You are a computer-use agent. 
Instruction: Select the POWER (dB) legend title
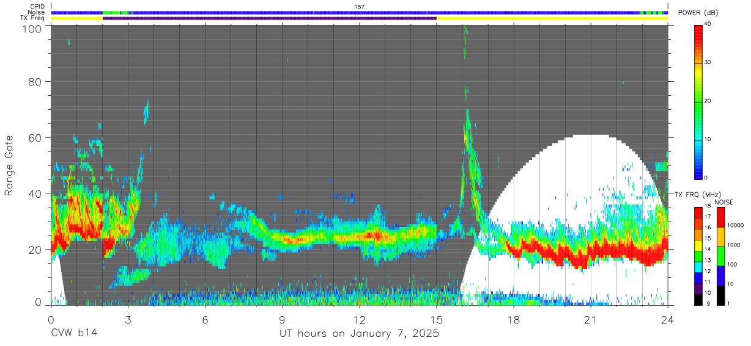tap(698, 13)
